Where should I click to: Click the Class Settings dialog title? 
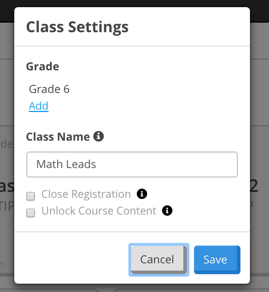[x=77, y=27]
